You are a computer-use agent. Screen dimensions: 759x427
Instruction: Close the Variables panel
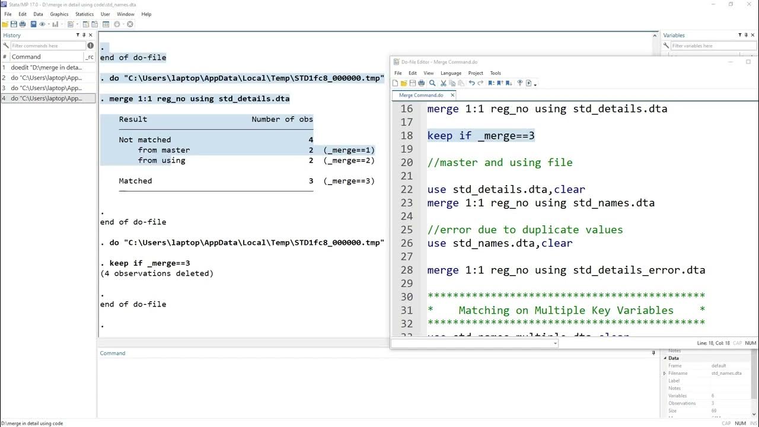[753, 35]
